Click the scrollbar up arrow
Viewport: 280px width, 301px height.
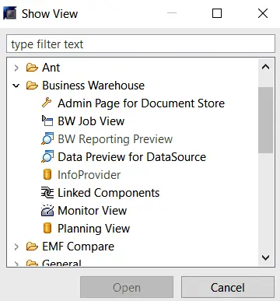(265, 67)
